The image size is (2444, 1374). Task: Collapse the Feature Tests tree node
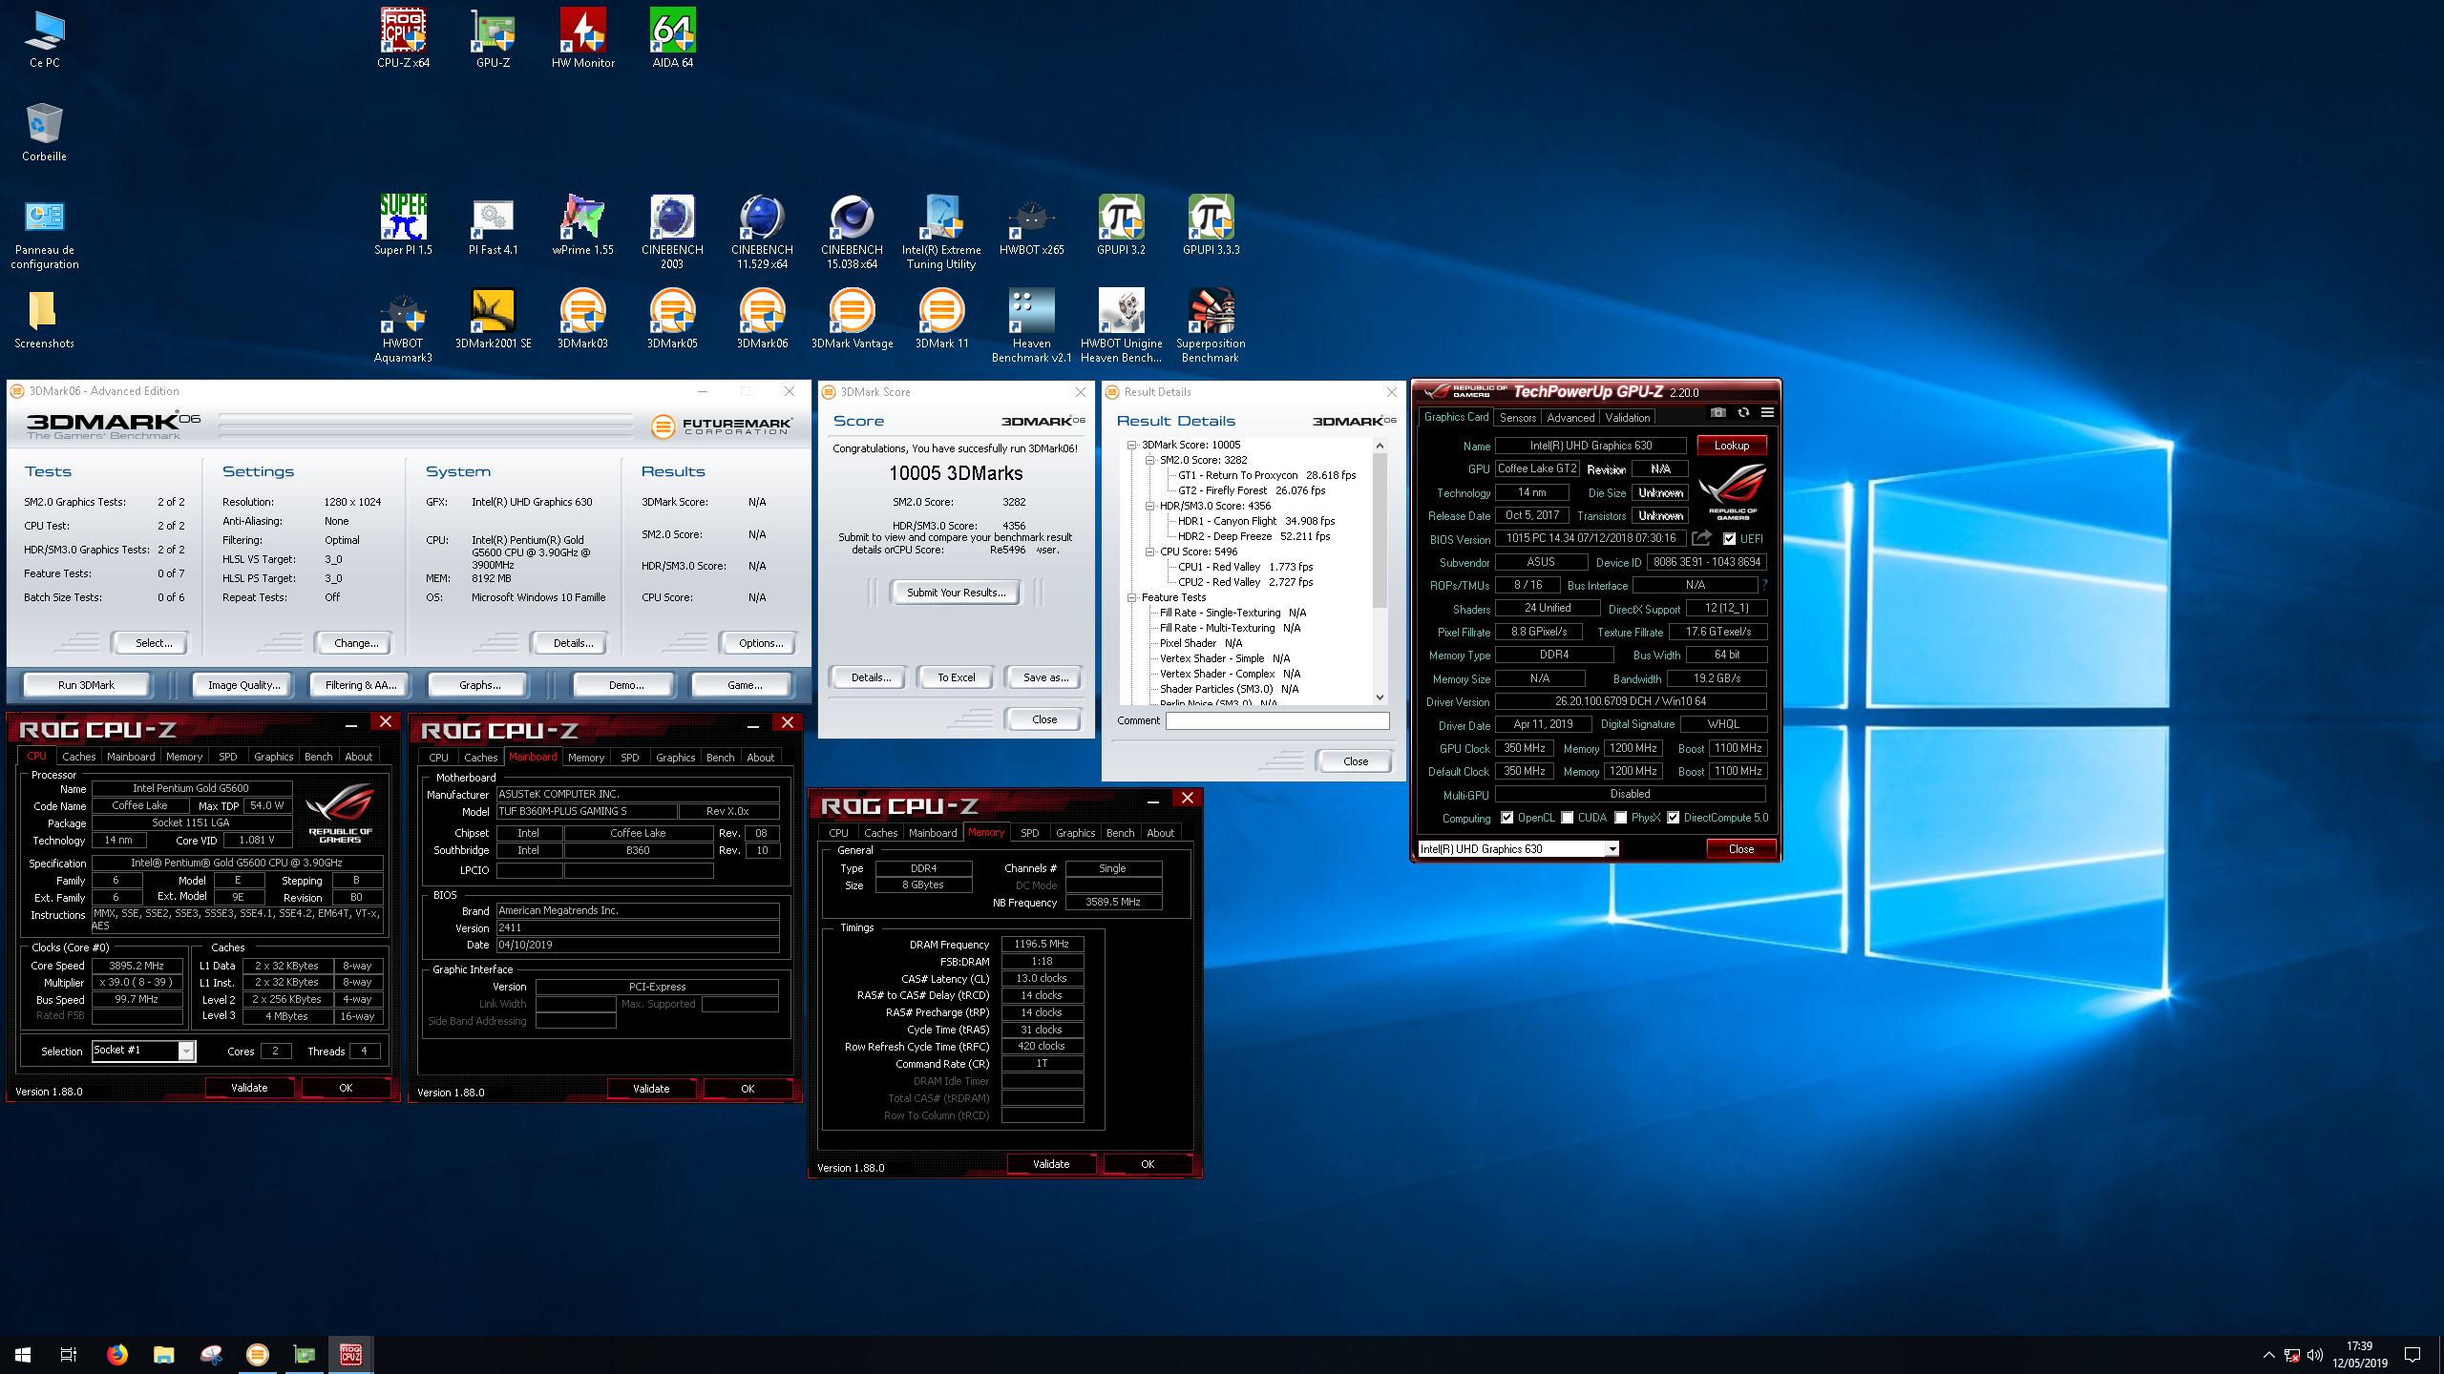(1132, 597)
